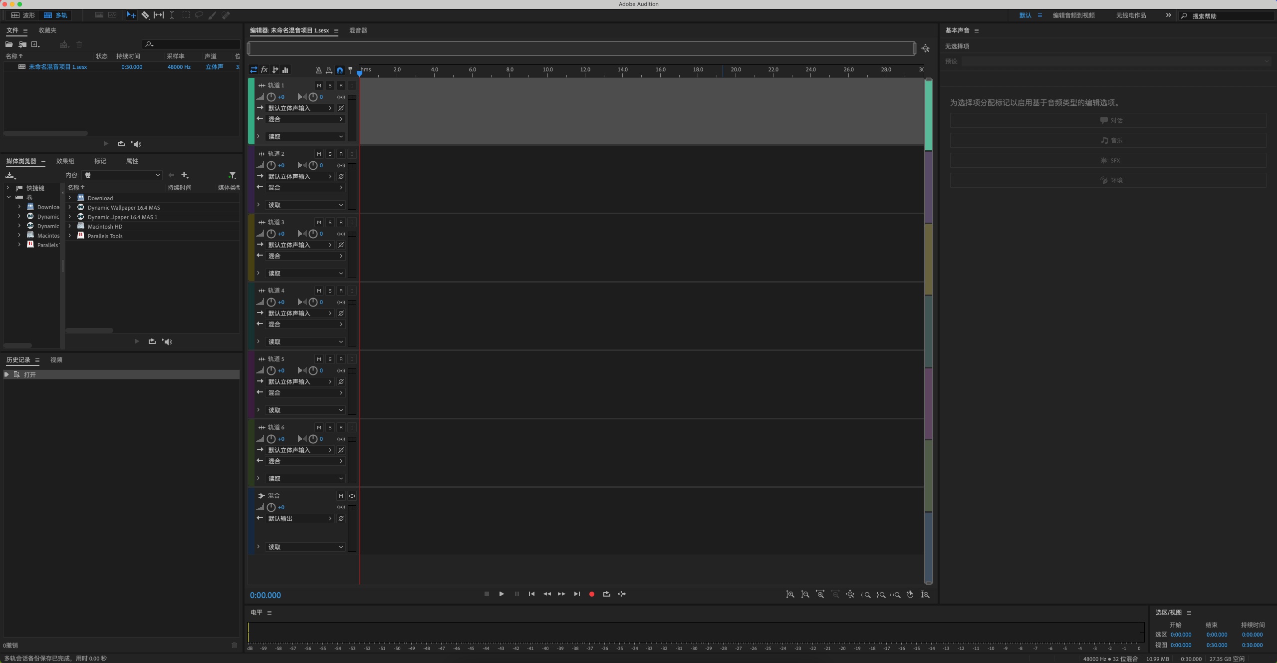1277x663 pixels.
Task: Switch to the 视频 tab
Action: (56, 360)
